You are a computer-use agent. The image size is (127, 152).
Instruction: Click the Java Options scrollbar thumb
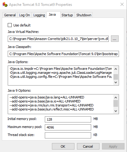point(116,77)
